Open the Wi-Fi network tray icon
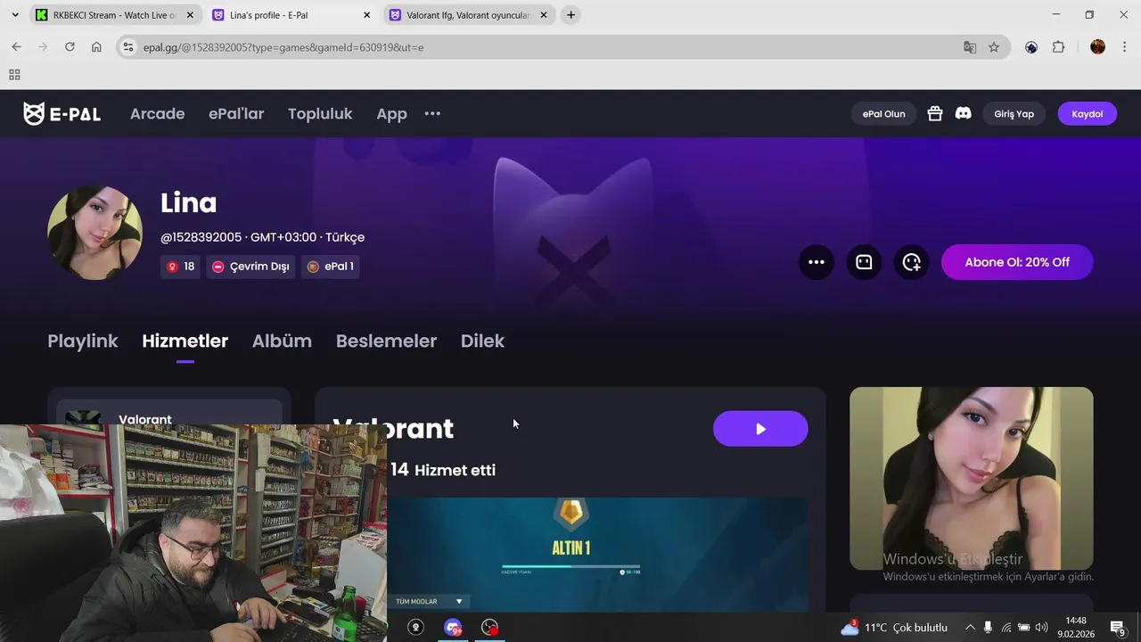The height and width of the screenshot is (642, 1141). point(1006,628)
